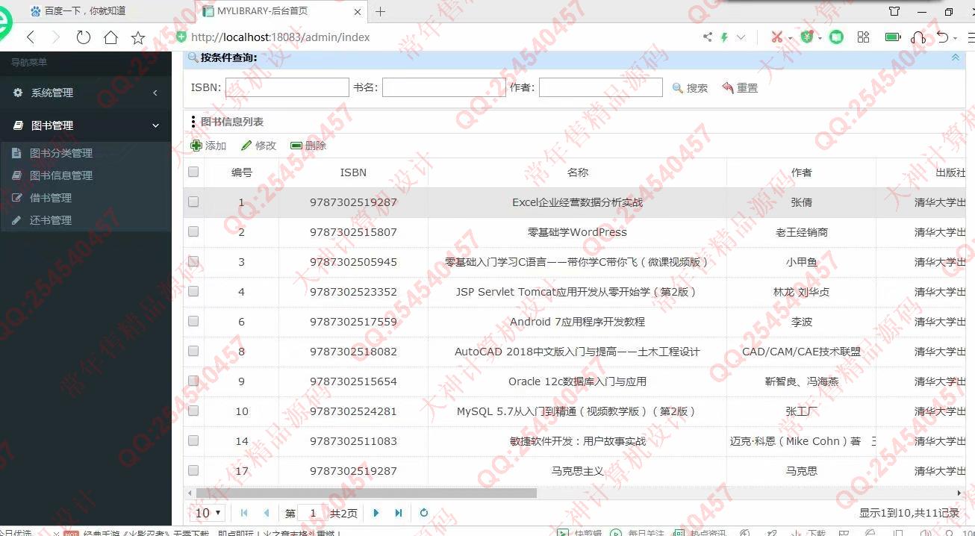The width and height of the screenshot is (975, 536).
Task: Check the AutoCAD 2018 row checkbox
Action: tap(193, 351)
